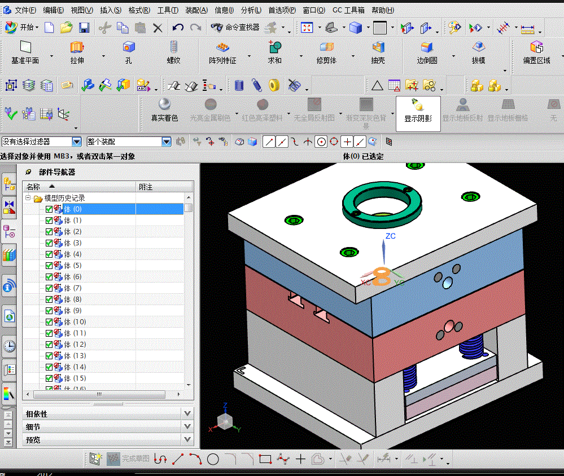Open the 没有选择过滤器 selection filter dropdown
The height and width of the screenshot is (476, 564).
point(76,142)
